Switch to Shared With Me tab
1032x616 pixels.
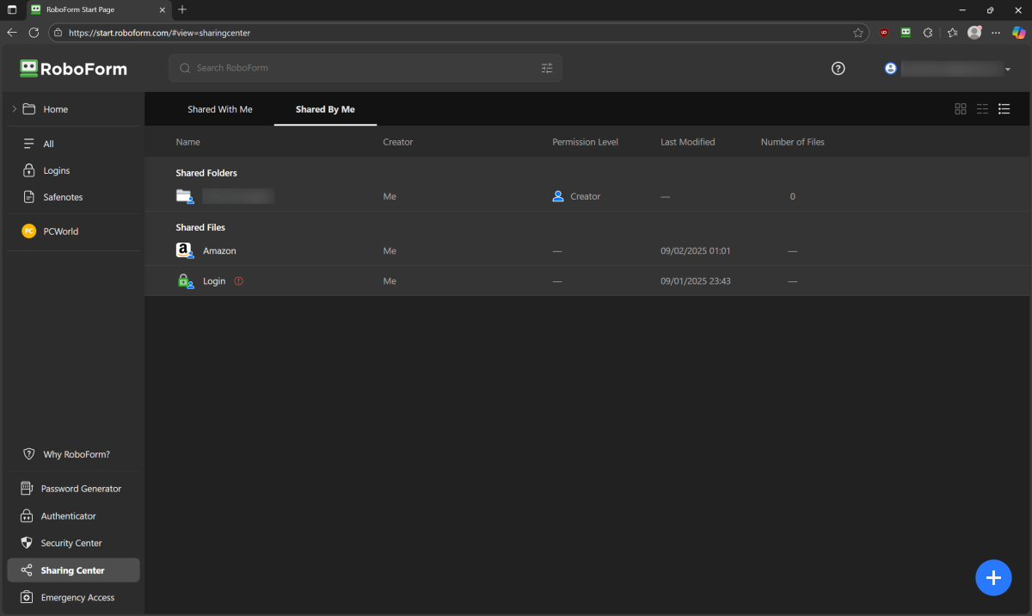(220, 109)
